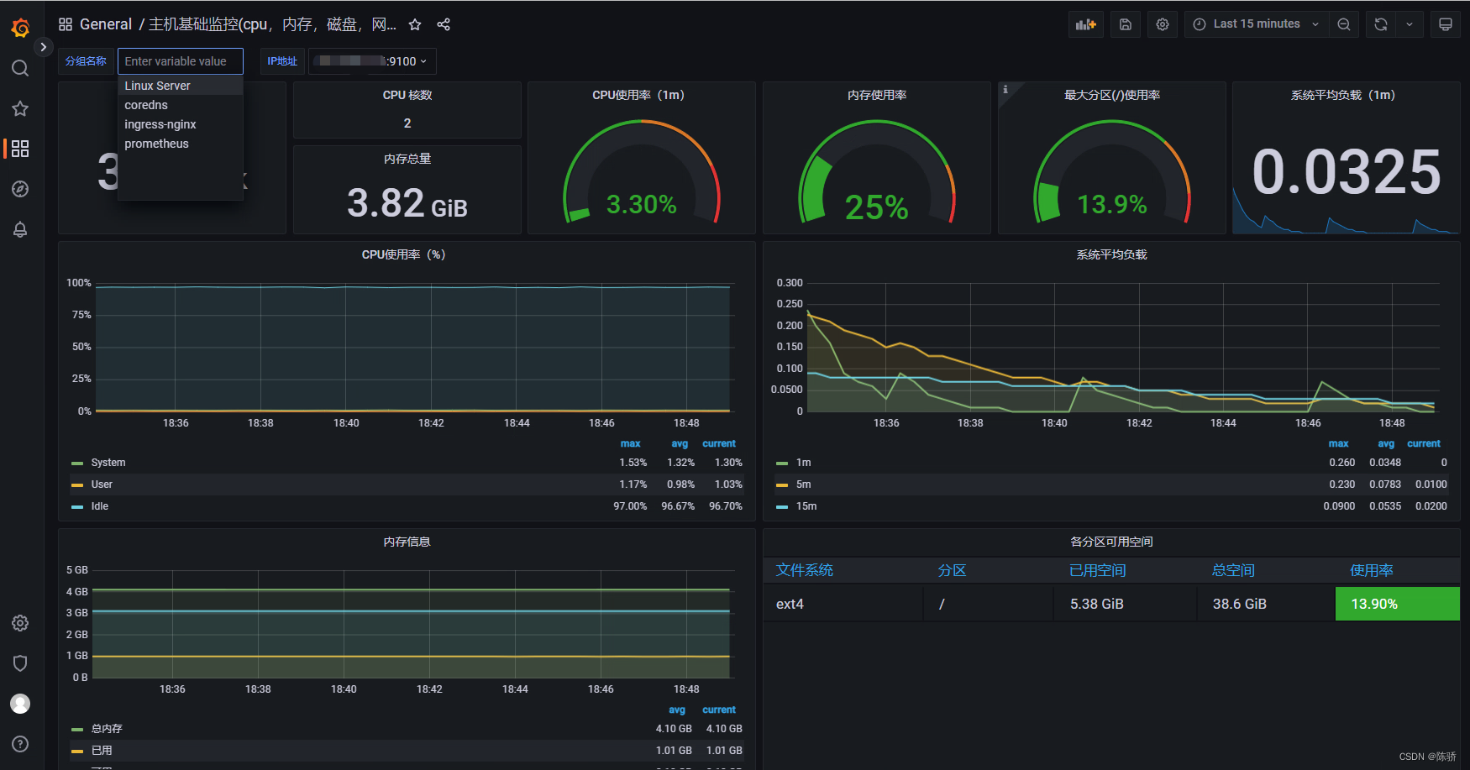Image resolution: width=1470 pixels, height=770 pixels.
Task: Open Starred dashboards from sidebar
Action: (20, 108)
